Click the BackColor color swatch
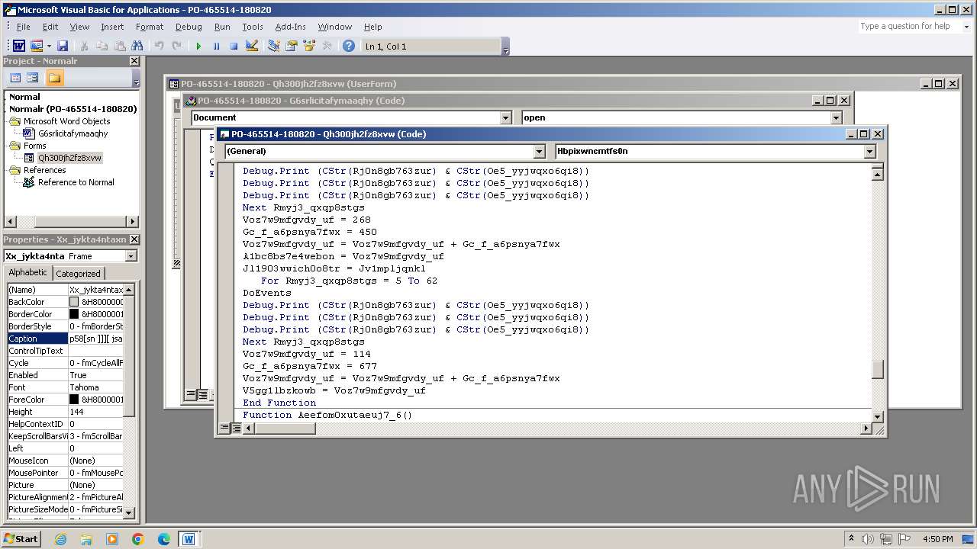Image resolution: width=977 pixels, height=549 pixels. (x=74, y=302)
